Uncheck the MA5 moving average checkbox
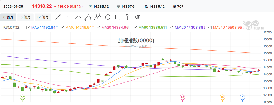The height and width of the screenshot is (105, 274). coord(28,27)
